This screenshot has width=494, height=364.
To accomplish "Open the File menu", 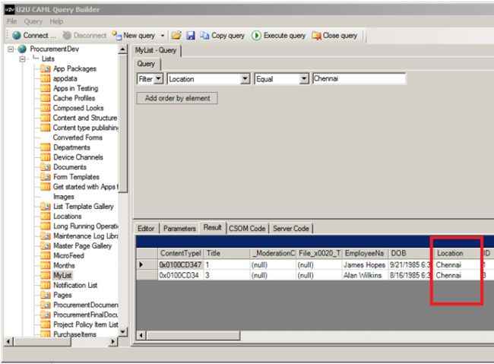I will 11,21.
